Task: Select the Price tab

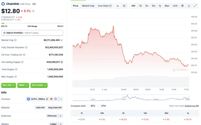Action: pos(76,6)
